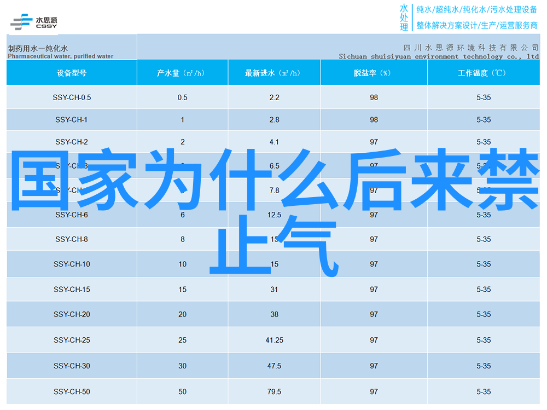
Task: Click inlet water value '12.5'
Action: click(274, 215)
